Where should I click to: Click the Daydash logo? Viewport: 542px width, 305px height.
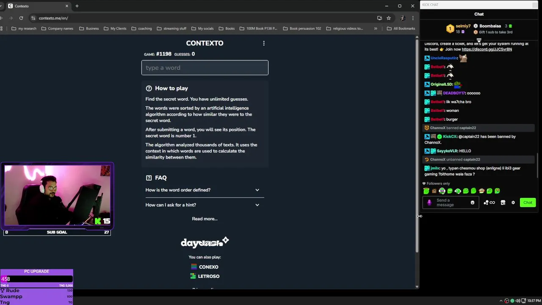[205, 242]
